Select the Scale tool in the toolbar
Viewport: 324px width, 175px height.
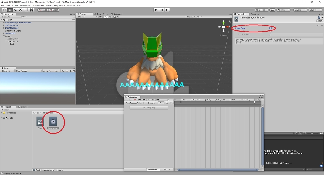[x=21, y=10]
